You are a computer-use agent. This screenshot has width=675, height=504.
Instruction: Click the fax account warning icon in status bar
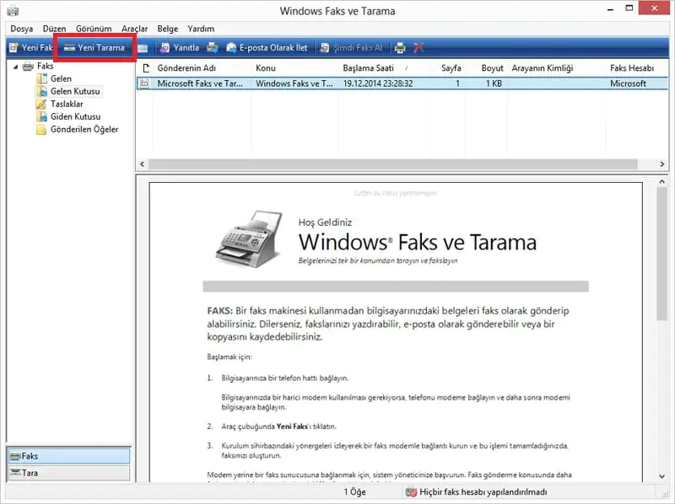[x=411, y=491]
